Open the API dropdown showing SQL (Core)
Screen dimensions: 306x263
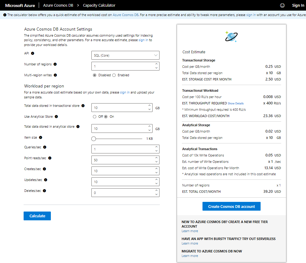tap(125, 55)
